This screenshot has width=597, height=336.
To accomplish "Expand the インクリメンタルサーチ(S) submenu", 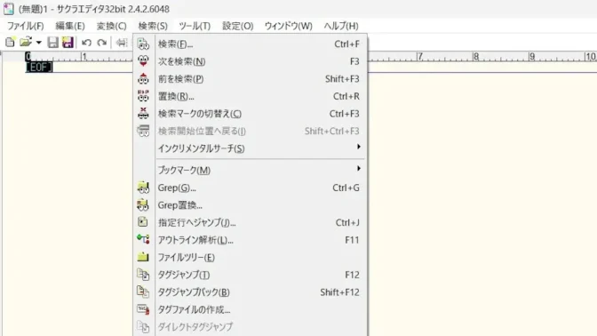I will [x=251, y=148].
